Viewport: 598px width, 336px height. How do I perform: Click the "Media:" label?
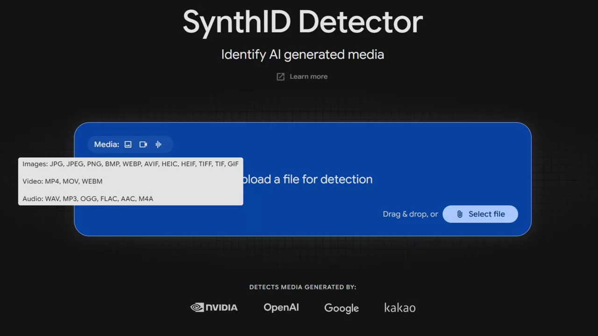tap(107, 145)
